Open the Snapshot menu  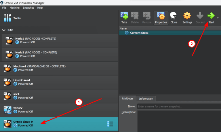tap(28, 7)
